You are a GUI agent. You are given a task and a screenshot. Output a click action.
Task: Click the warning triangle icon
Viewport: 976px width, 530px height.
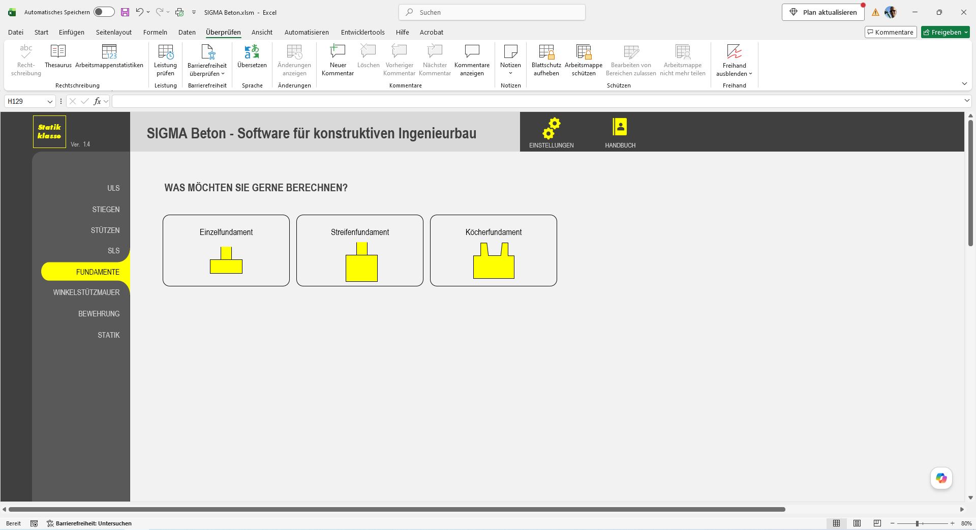click(875, 12)
